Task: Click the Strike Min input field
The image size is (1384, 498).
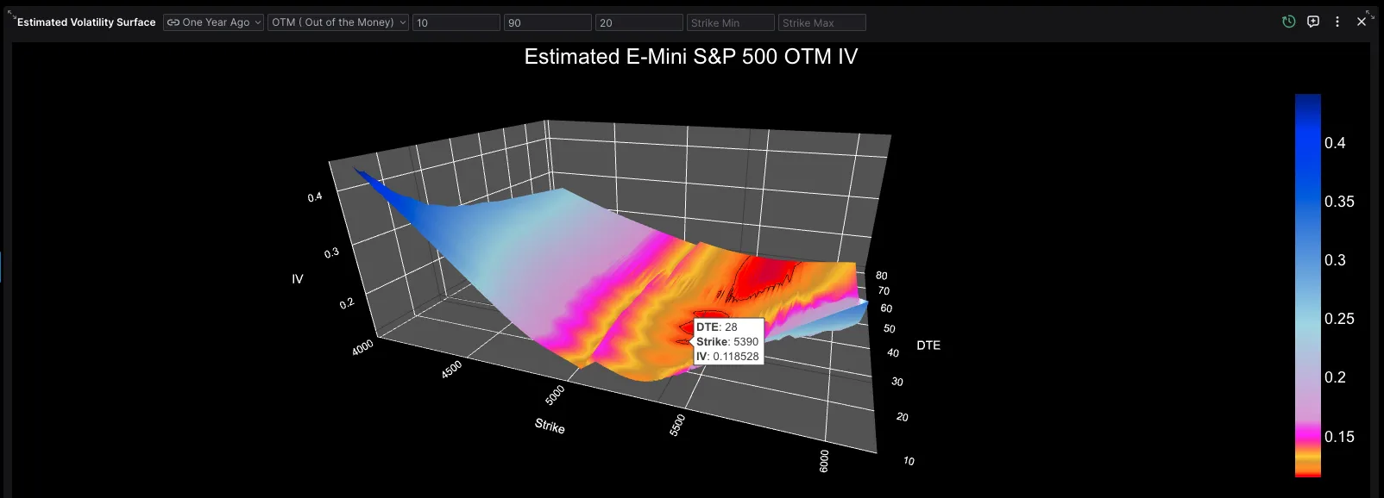Action: [x=730, y=22]
